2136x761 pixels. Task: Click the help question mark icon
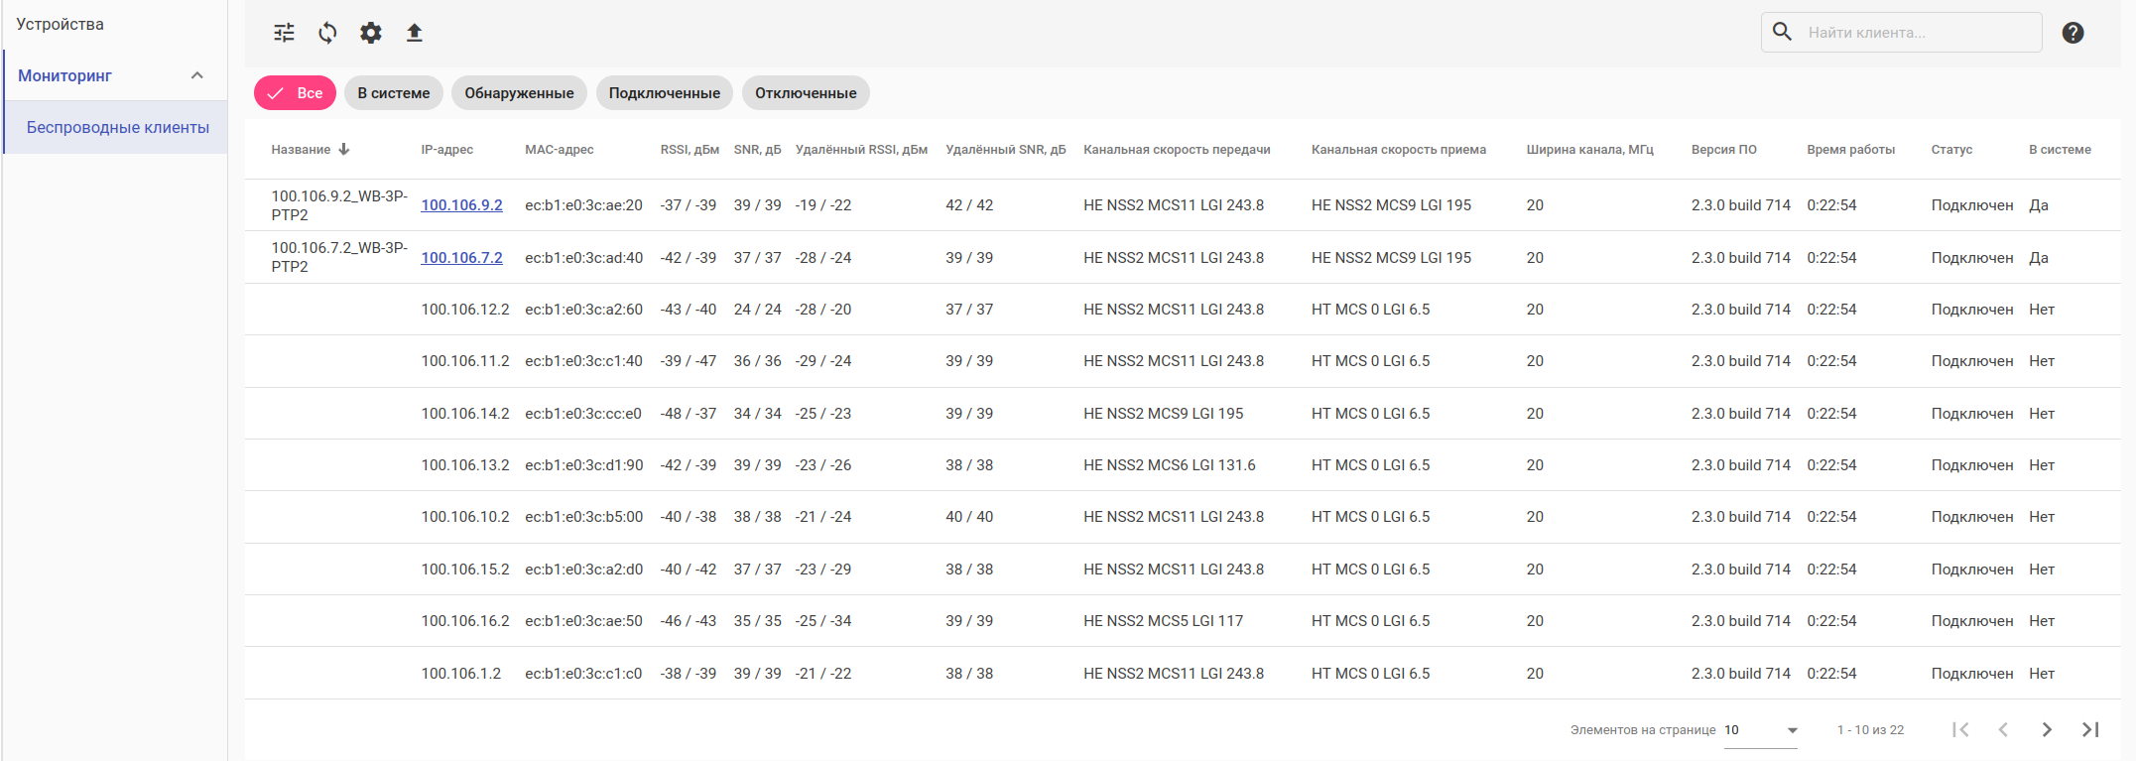(x=2073, y=33)
